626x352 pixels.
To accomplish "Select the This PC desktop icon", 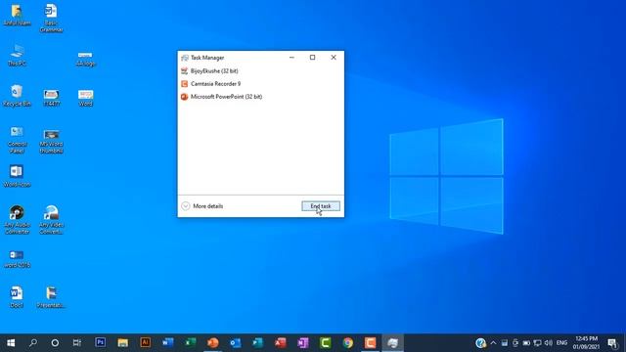I will click(17, 56).
